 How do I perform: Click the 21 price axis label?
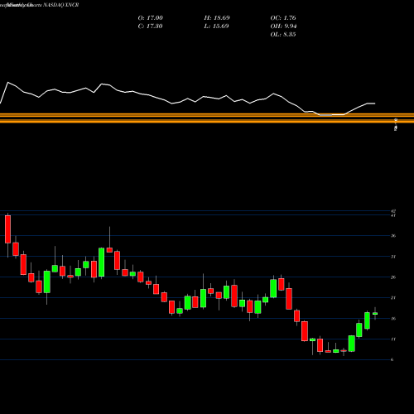pyautogui.click(x=393, y=298)
